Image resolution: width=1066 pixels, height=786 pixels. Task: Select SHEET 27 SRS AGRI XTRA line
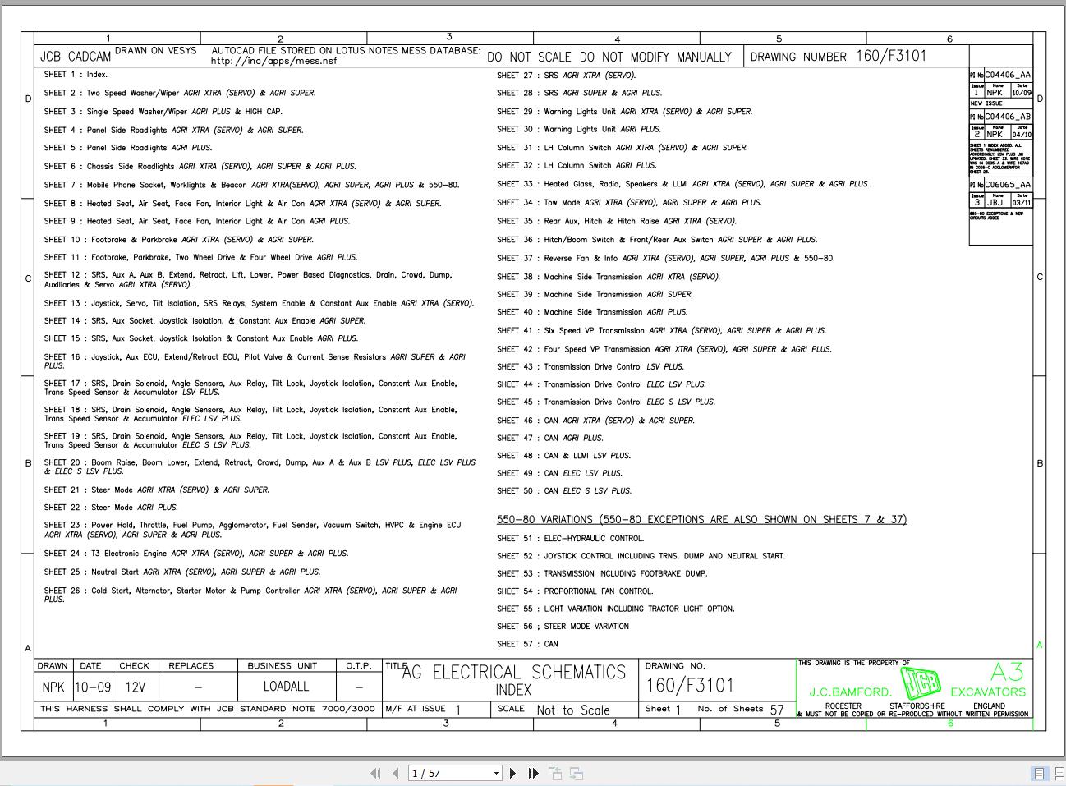[567, 76]
